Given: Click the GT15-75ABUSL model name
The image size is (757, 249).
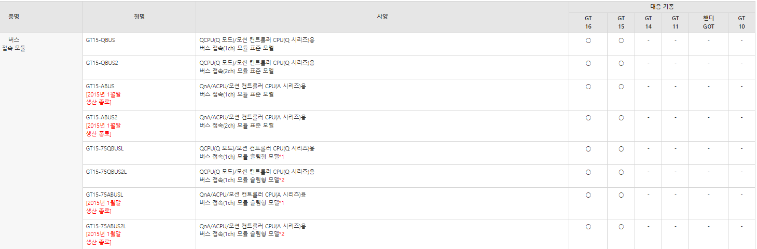Looking at the screenshot, I should coord(105,195).
